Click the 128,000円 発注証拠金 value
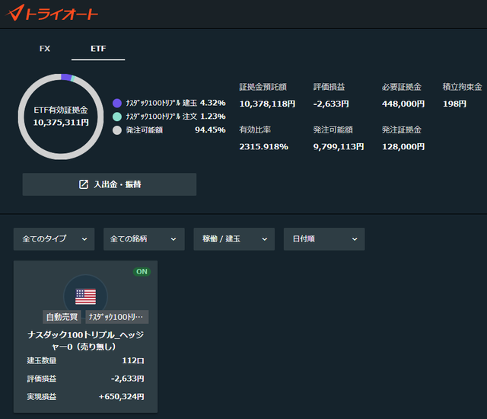The image size is (487, 419). [x=403, y=147]
